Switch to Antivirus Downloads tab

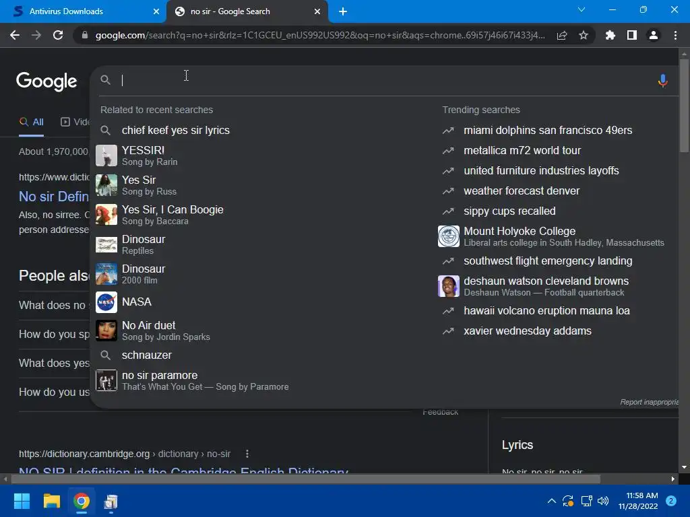83,11
